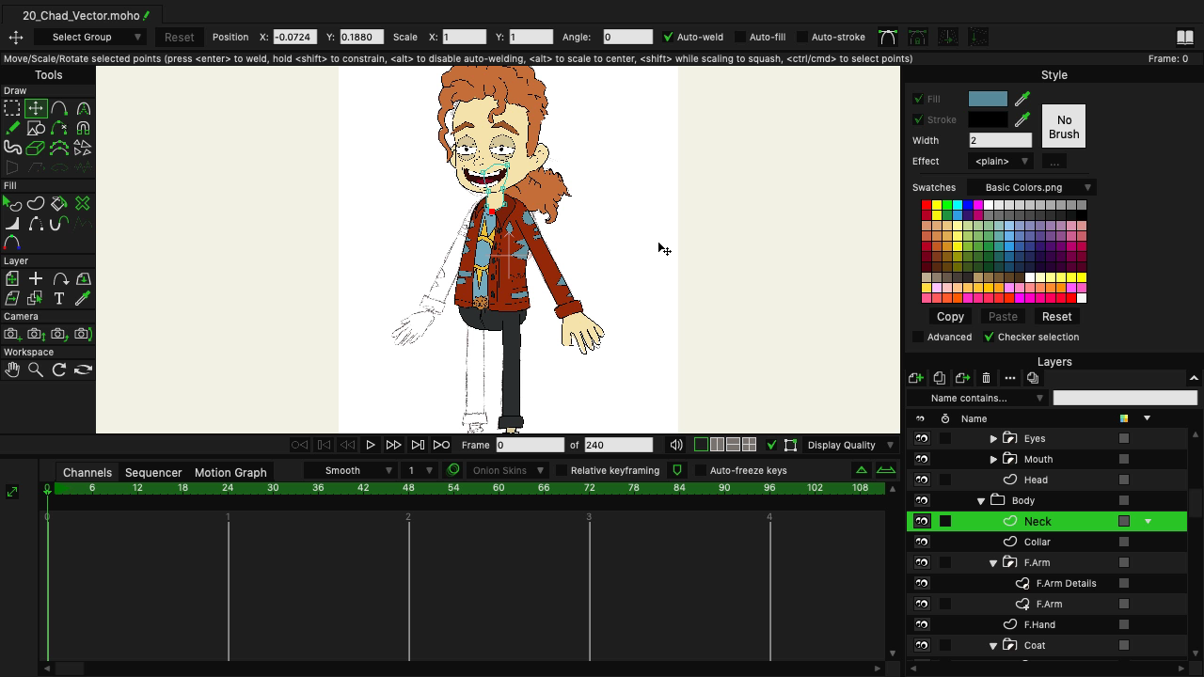Choose the Pan Workspace hand tool
Image resolution: width=1204 pixels, height=677 pixels.
click(12, 370)
